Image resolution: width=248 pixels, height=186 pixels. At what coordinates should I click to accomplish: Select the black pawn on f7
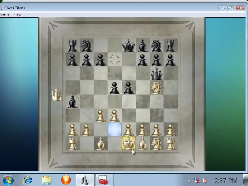(142, 60)
